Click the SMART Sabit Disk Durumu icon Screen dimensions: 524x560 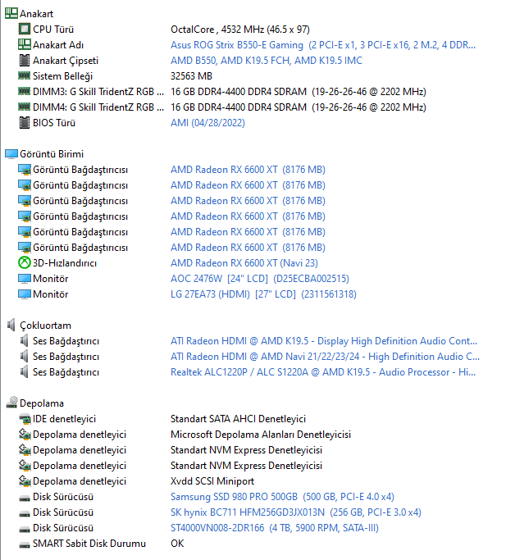[25, 544]
